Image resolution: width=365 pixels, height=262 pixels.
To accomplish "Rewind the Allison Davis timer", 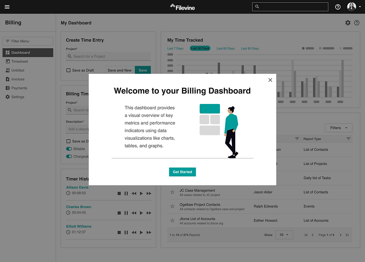I will coord(134,193).
